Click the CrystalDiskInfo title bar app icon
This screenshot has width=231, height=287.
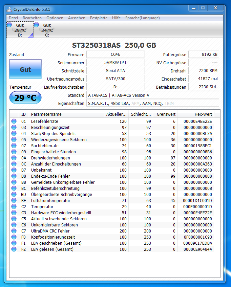tap(9, 9)
